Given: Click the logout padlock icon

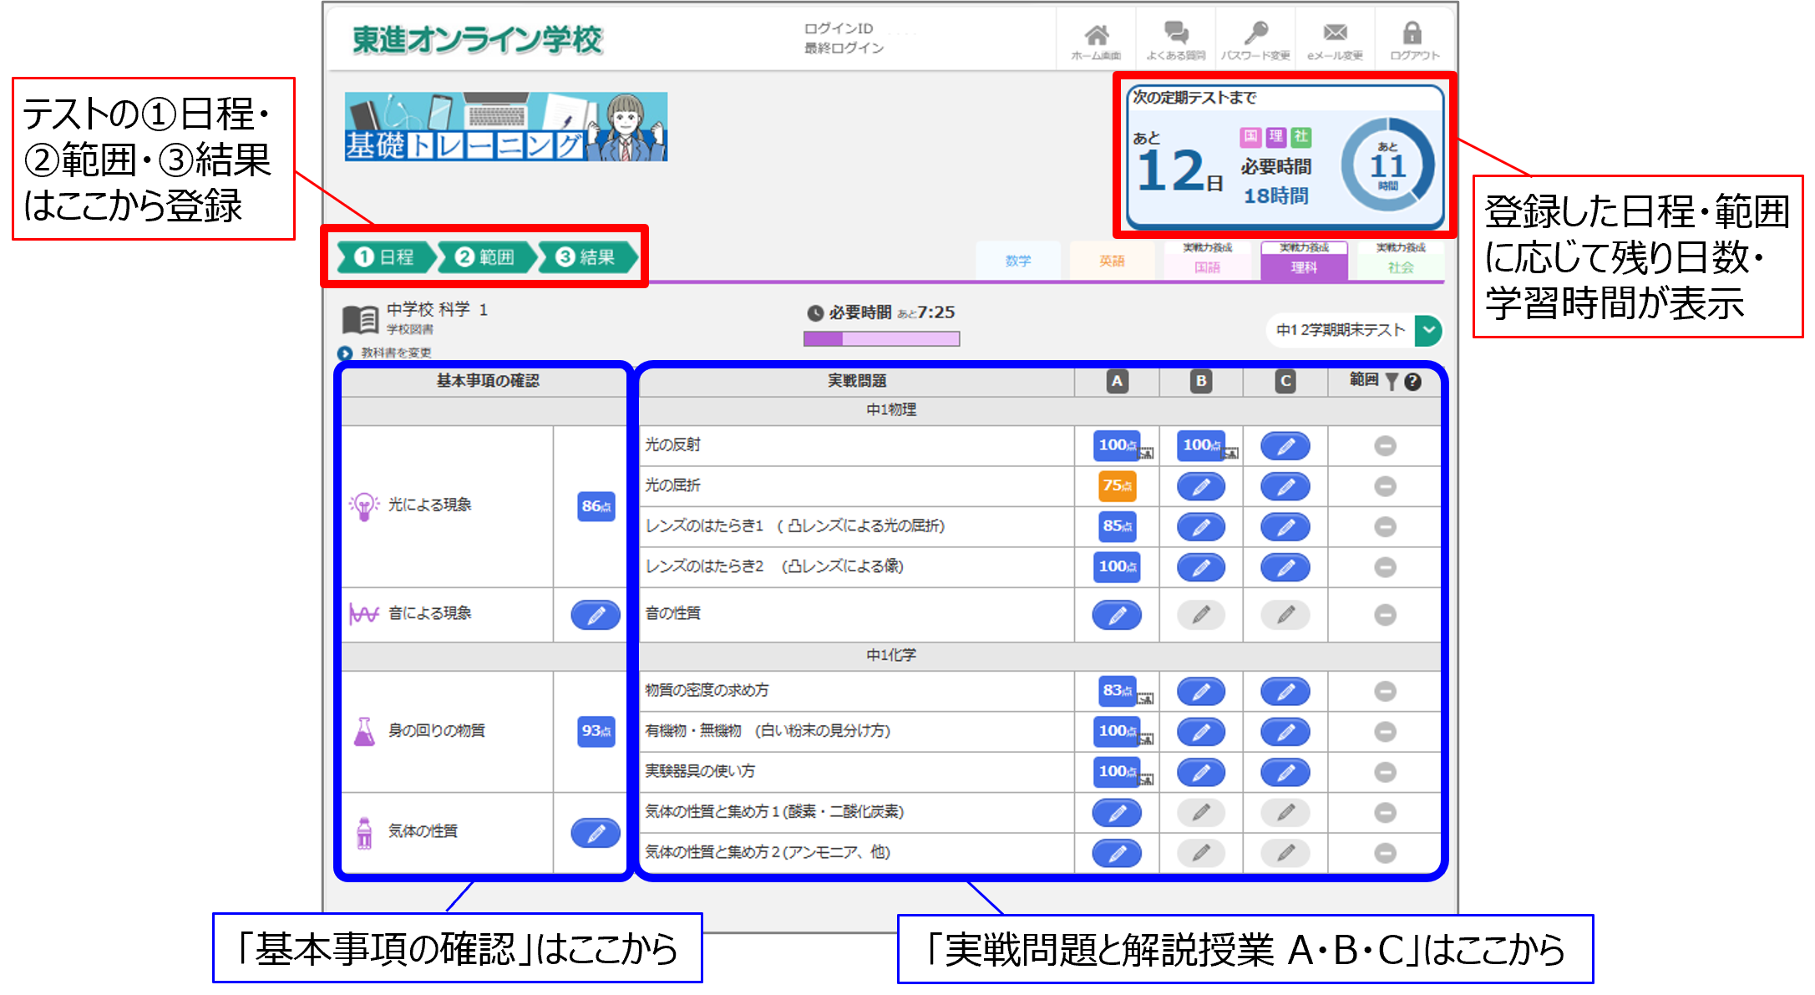Looking at the screenshot, I should pos(1412,33).
